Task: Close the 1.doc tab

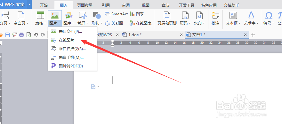Action: point(181,35)
